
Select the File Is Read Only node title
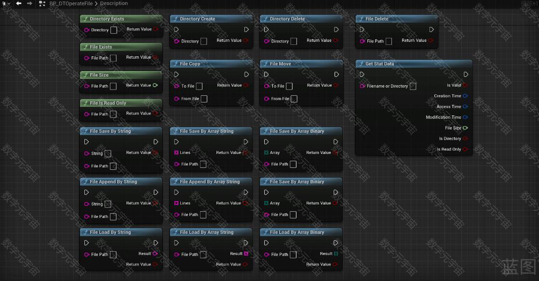pyautogui.click(x=108, y=103)
